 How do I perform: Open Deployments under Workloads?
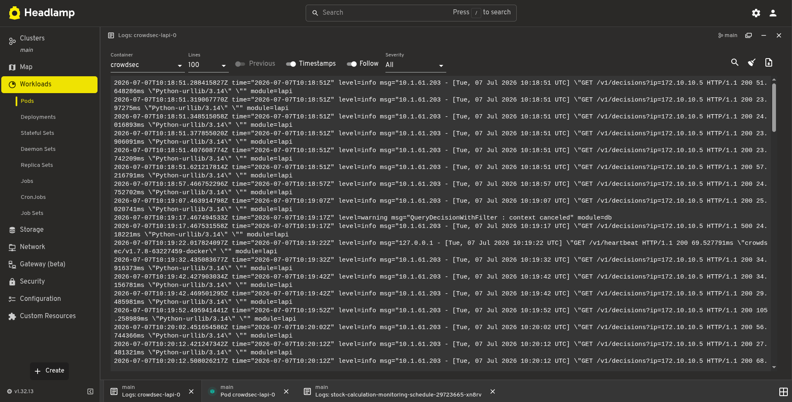[38, 117]
